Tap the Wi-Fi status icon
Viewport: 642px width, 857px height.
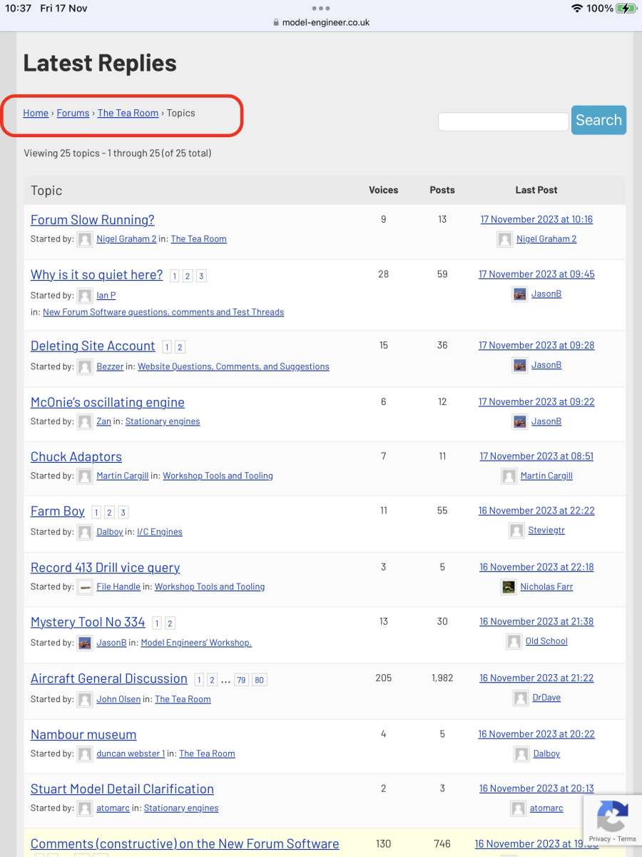point(577,9)
